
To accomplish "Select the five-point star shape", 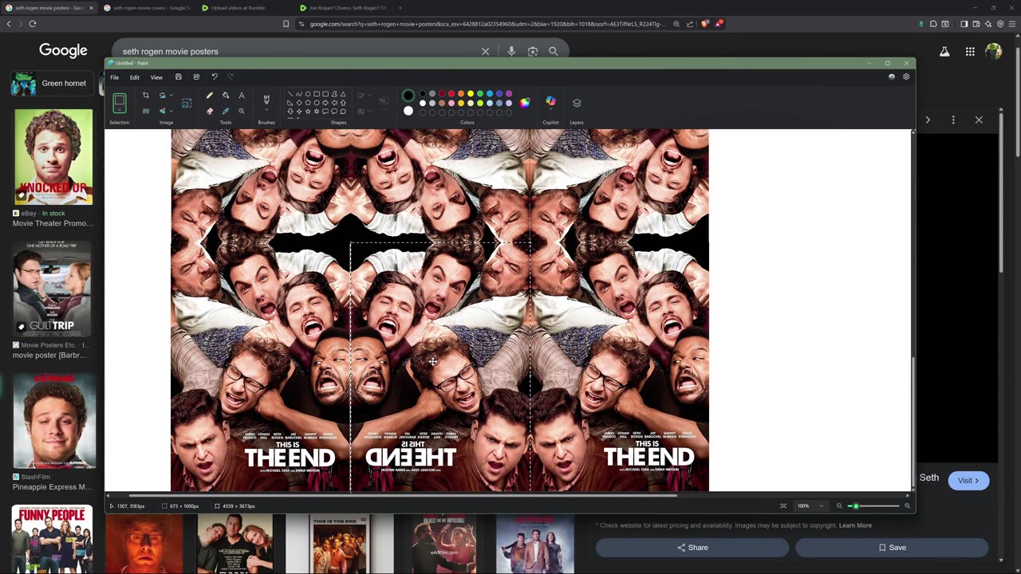I will tap(308, 112).
